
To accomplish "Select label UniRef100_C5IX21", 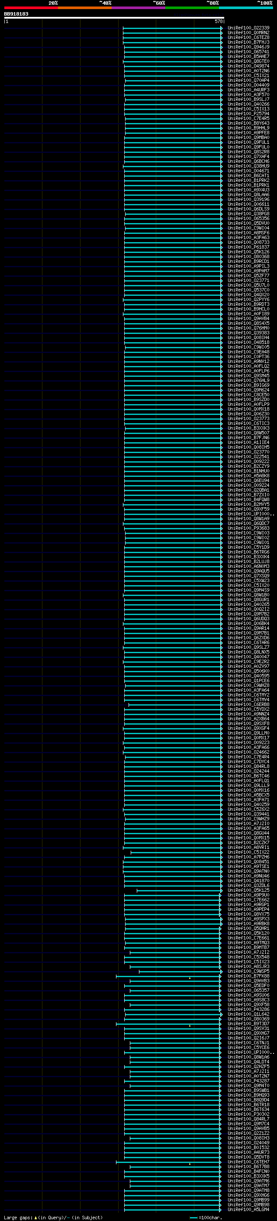I will pyautogui.click(x=248, y=75).
